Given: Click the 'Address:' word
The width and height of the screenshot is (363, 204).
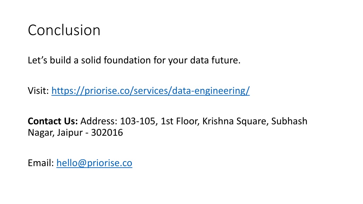Looking at the screenshot, I should pos(99,121).
